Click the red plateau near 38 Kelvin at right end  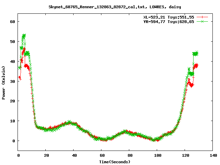196,66
